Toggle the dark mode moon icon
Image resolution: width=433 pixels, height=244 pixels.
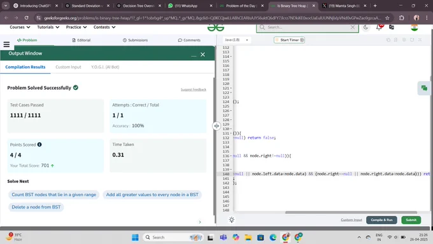coord(366,27)
